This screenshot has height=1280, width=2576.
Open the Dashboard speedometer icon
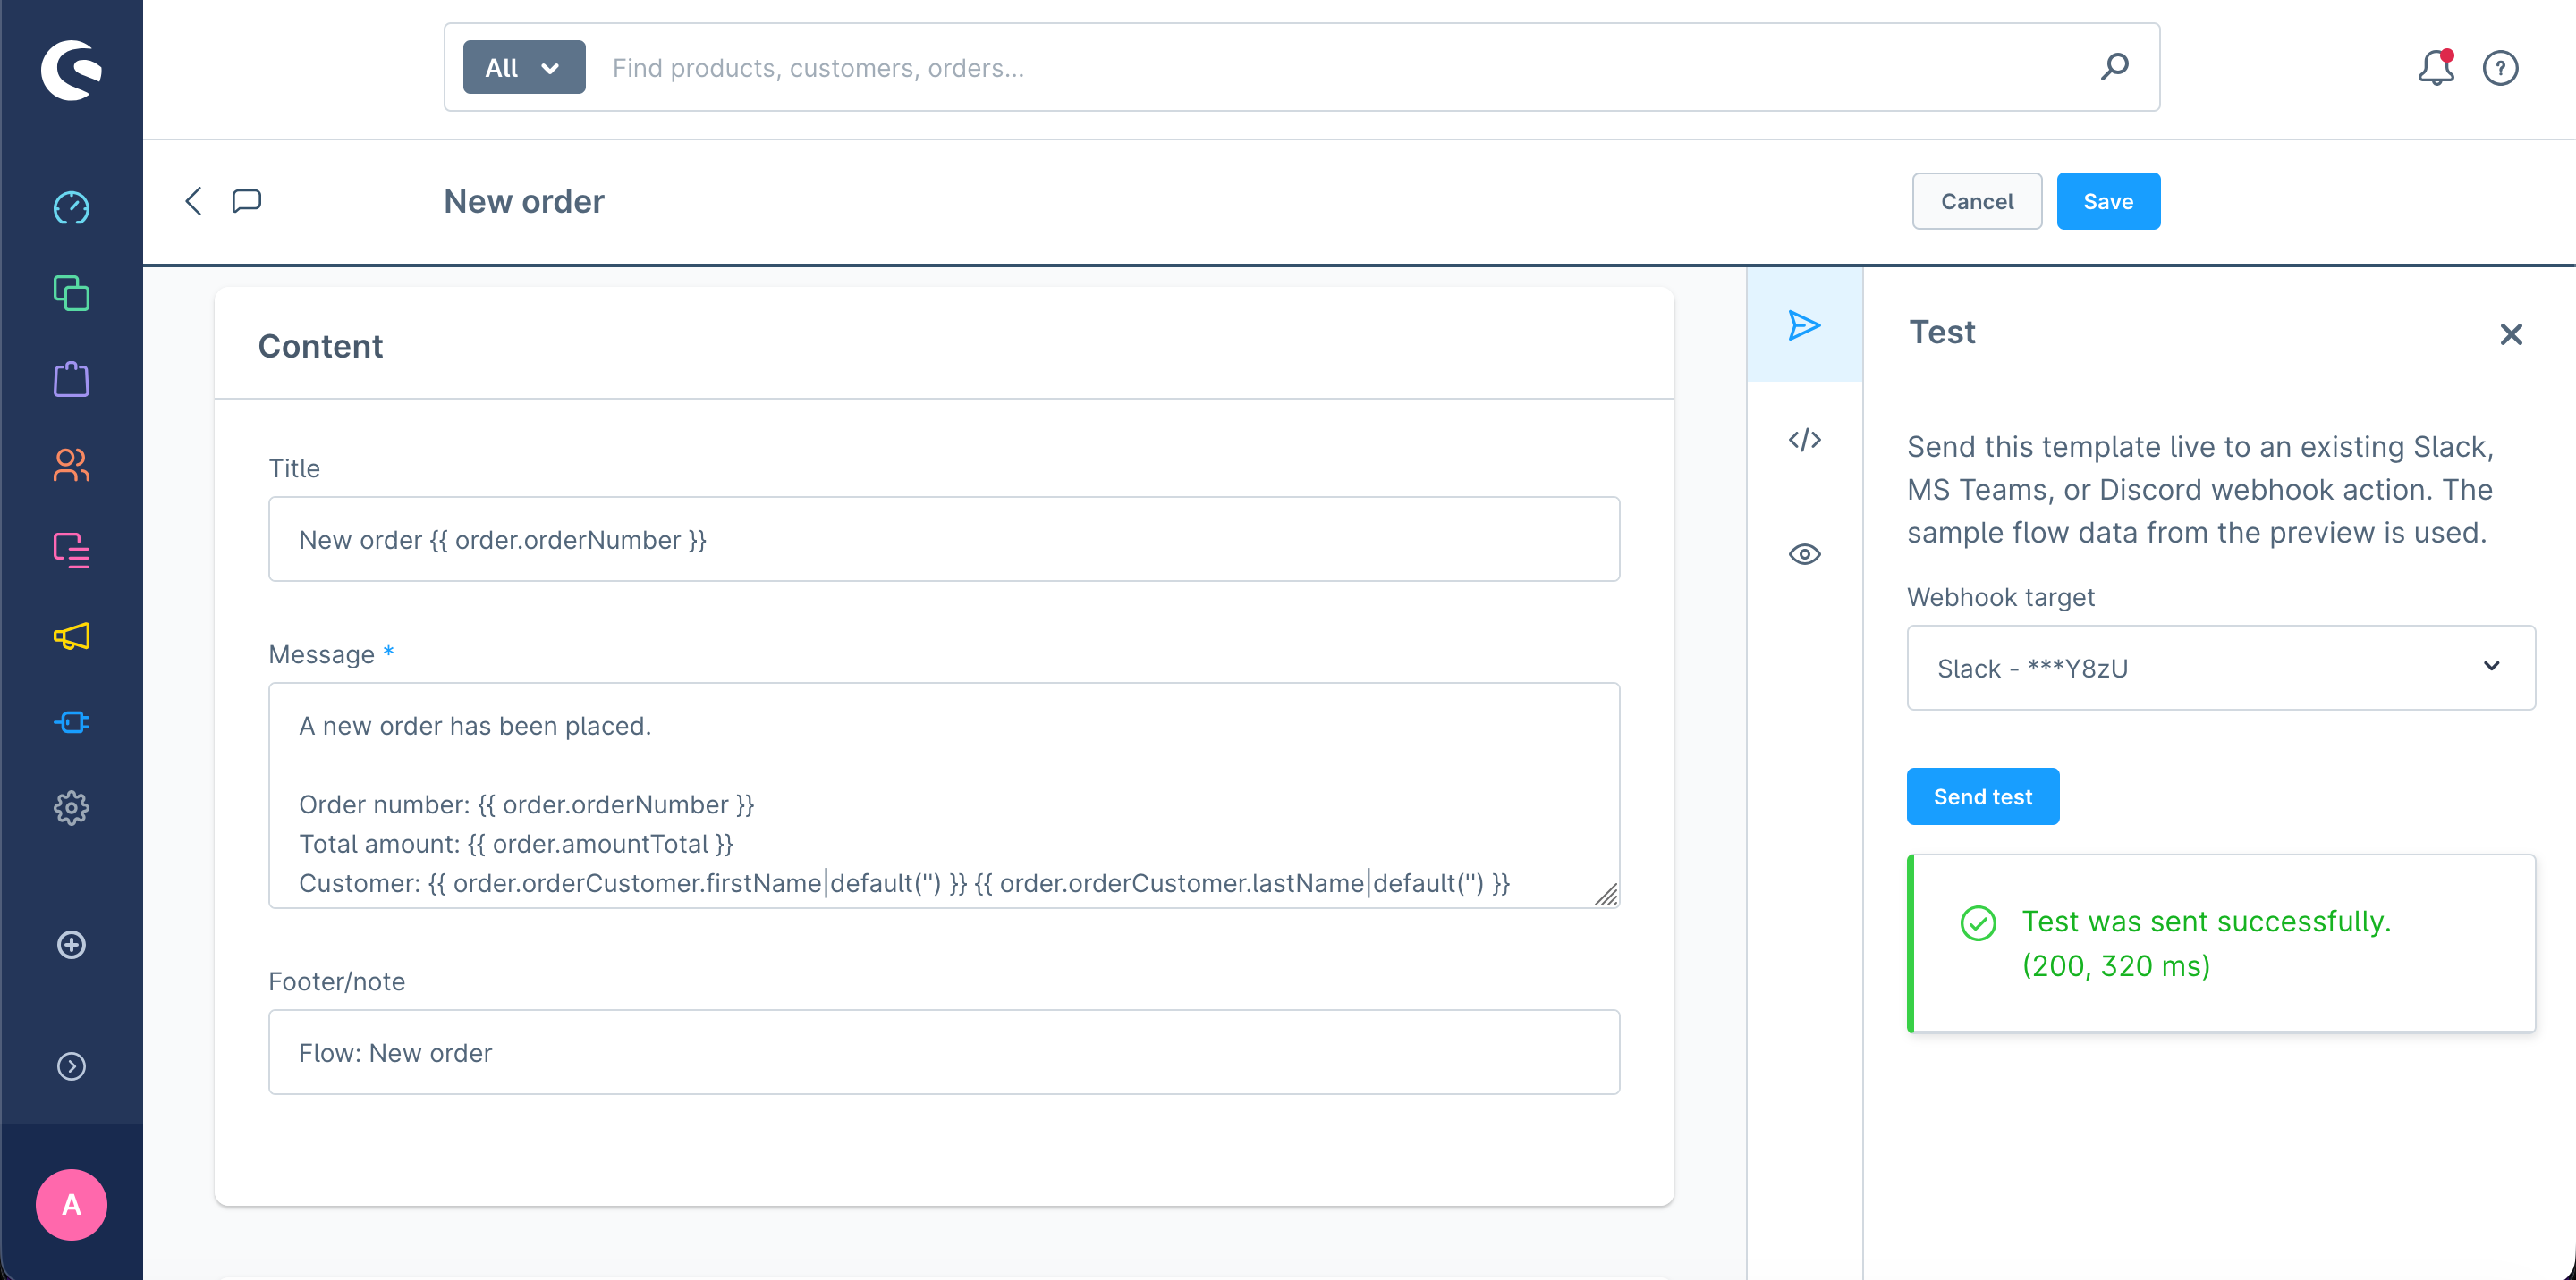click(x=71, y=208)
